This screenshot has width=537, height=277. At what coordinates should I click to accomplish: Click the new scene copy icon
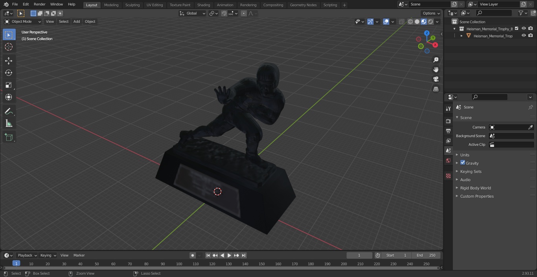[x=454, y=4]
